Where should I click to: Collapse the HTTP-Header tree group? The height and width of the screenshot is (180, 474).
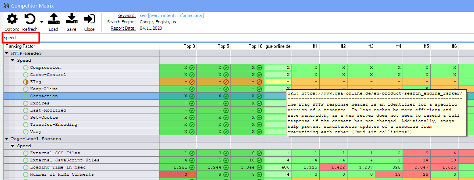[7, 53]
